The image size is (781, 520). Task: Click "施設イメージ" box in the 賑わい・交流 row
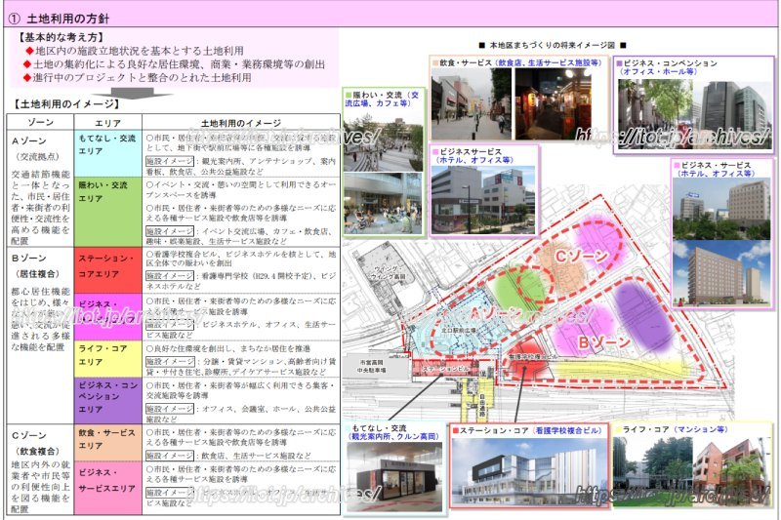tap(169, 231)
